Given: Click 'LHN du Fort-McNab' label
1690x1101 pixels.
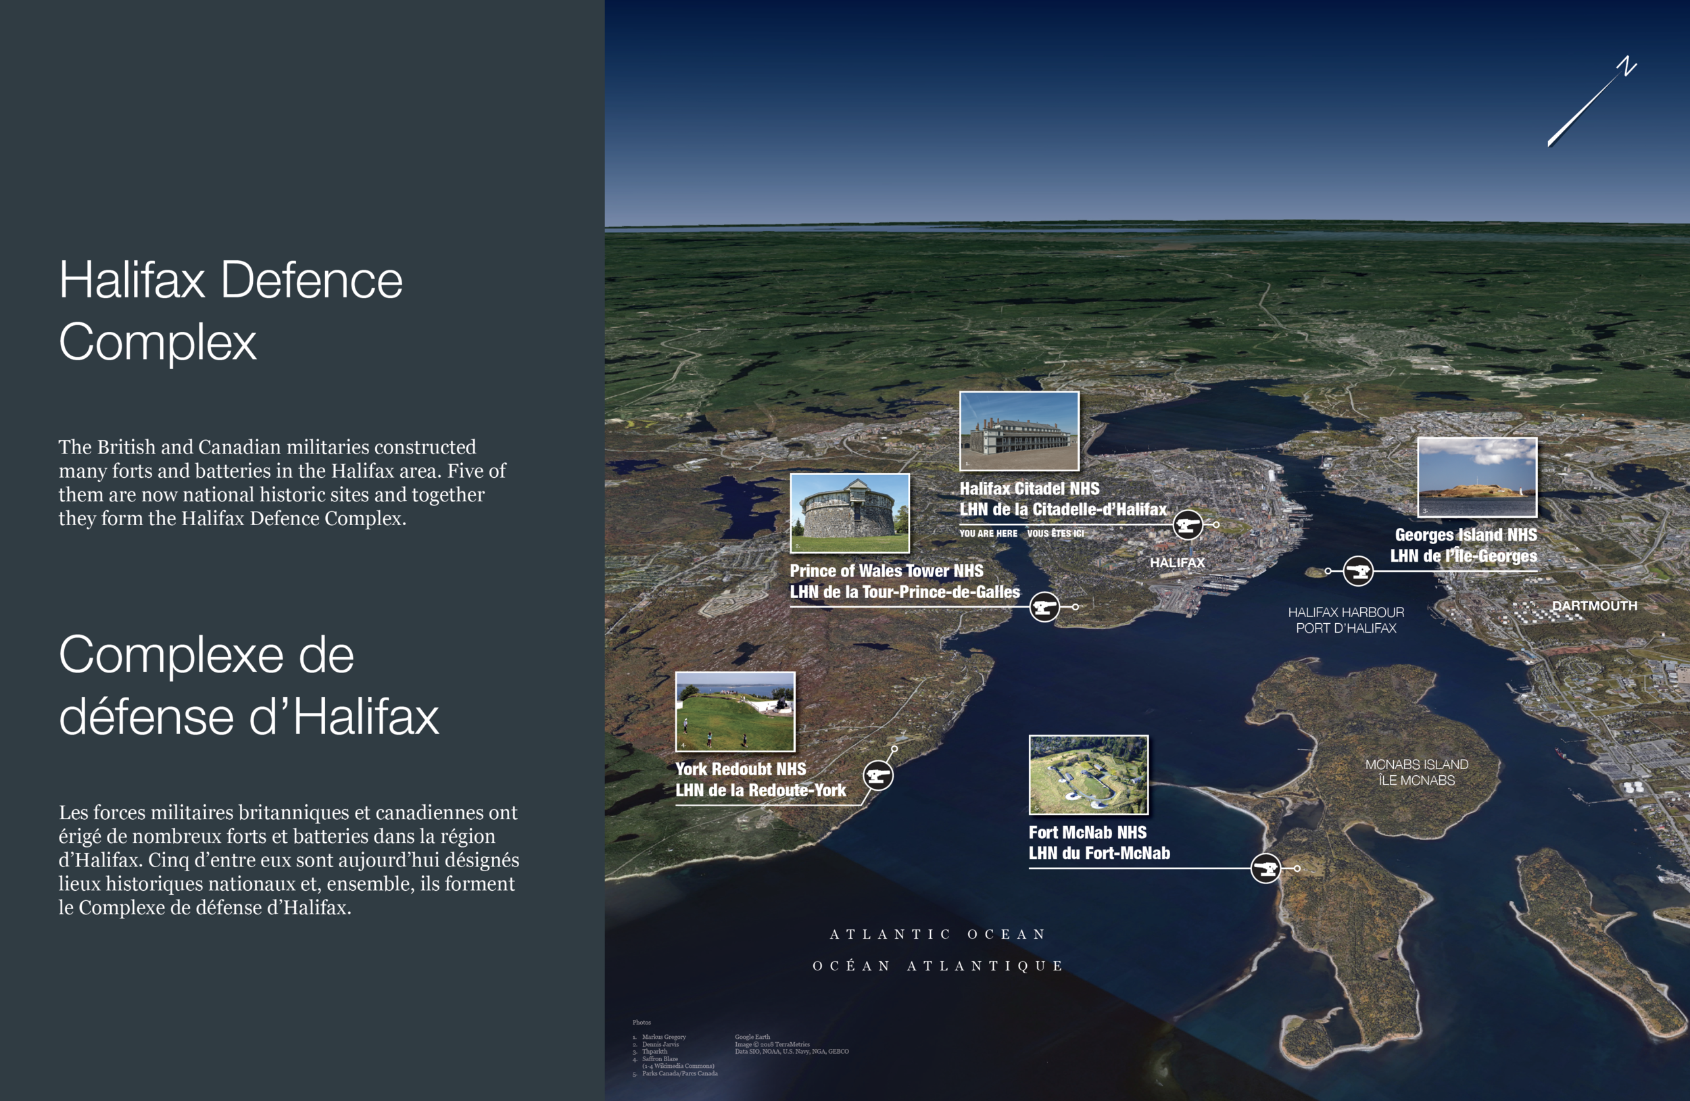Looking at the screenshot, I should (1099, 853).
